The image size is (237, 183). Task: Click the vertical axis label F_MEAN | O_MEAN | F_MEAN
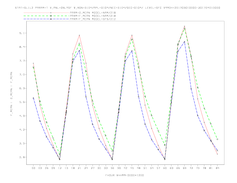[11, 94]
